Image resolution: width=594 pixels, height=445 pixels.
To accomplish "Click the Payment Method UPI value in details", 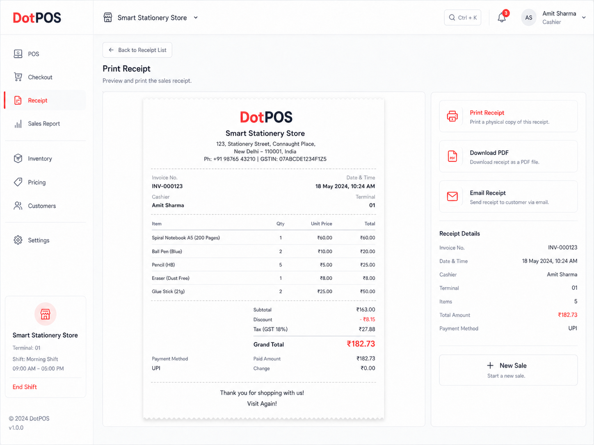I will (x=573, y=328).
